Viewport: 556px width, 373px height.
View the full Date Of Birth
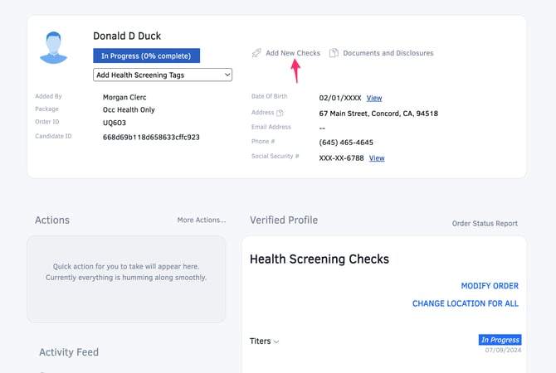pos(374,99)
